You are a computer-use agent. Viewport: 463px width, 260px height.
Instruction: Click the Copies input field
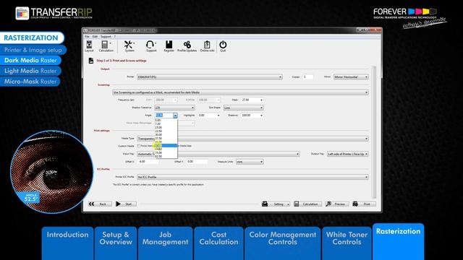tap(308, 77)
